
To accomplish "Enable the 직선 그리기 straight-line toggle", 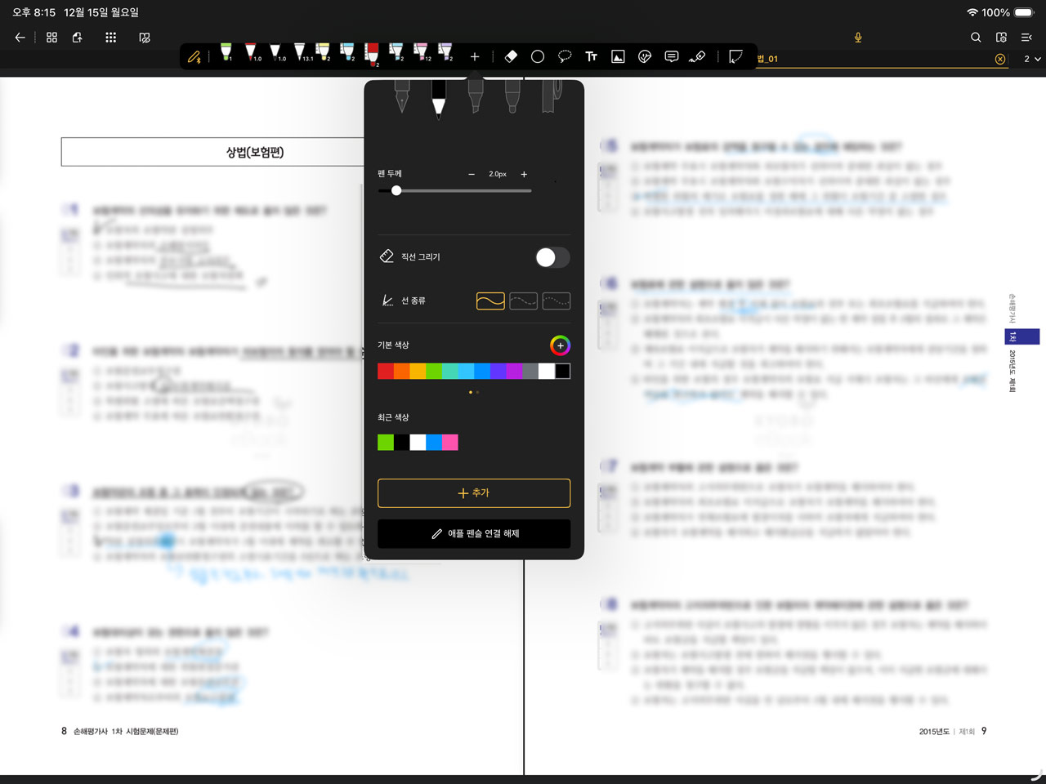I will (x=552, y=257).
